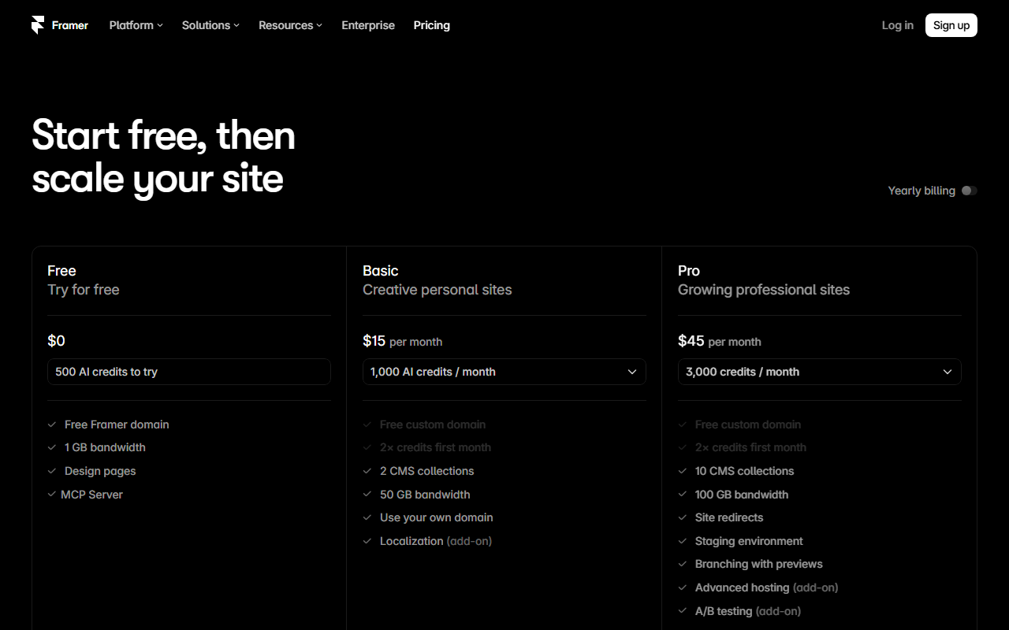Click the Free plan title
The image size is (1009, 630).
[61, 271]
